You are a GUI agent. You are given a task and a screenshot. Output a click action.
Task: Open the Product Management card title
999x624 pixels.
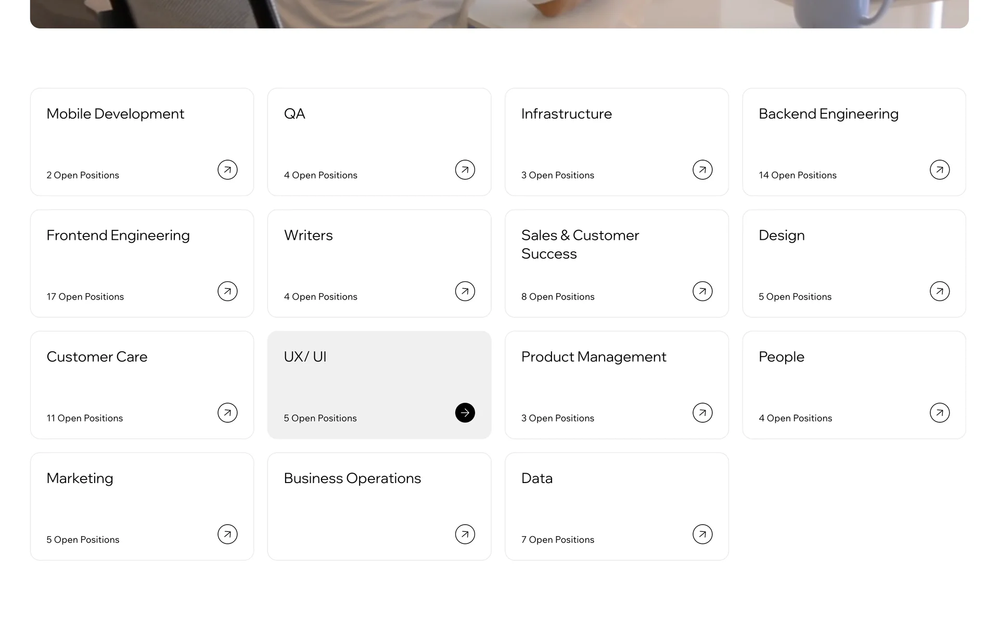[x=594, y=357]
